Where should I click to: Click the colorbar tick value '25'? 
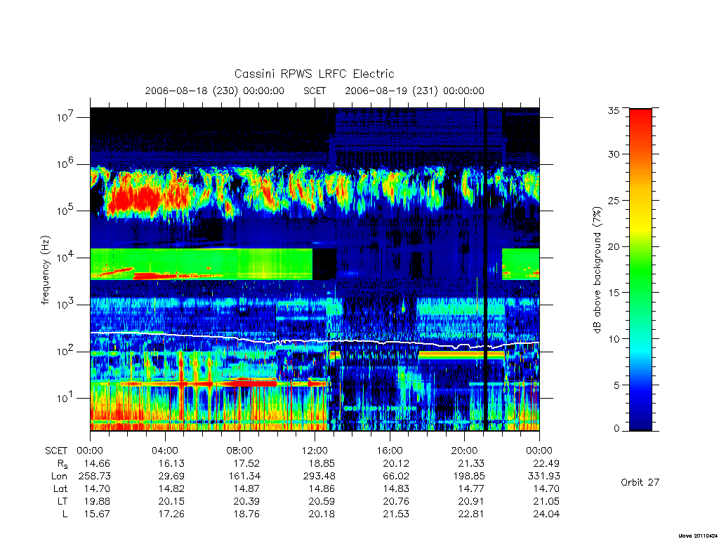coord(614,200)
